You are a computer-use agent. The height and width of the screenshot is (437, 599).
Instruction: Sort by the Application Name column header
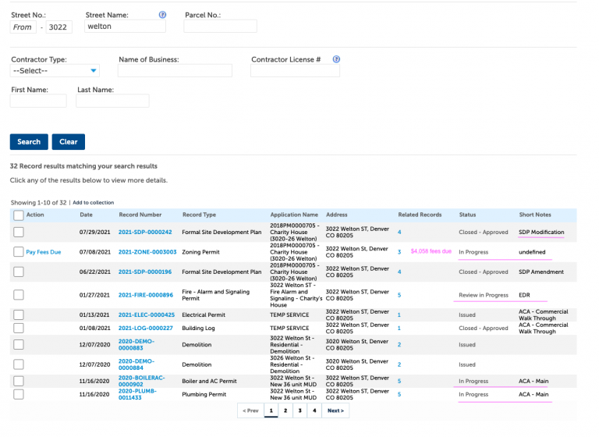[x=294, y=215]
